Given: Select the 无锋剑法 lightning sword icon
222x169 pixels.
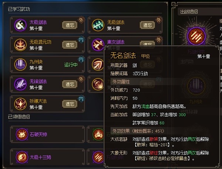Looking at the screenshot, I should click(x=20, y=84).
